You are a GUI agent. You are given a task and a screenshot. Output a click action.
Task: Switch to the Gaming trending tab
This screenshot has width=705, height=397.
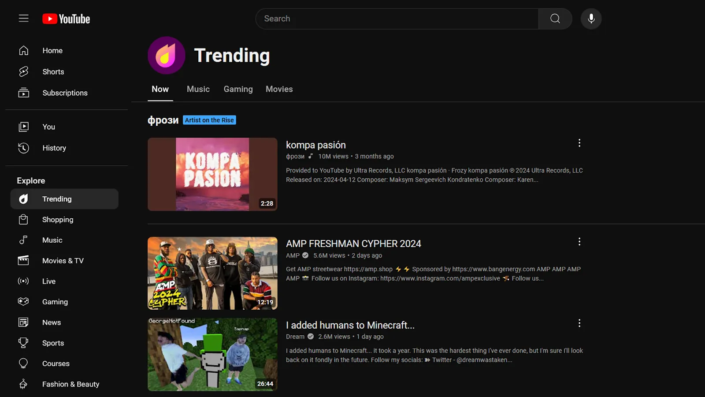(x=238, y=89)
